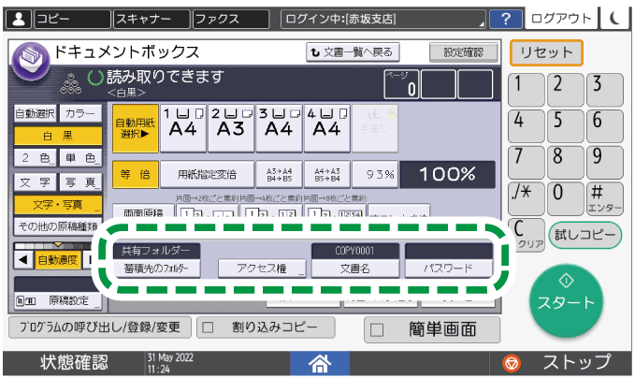Tap 文書名 document name button
Image resolution: width=635 pixels, height=378 pixels.
point(355,269)
